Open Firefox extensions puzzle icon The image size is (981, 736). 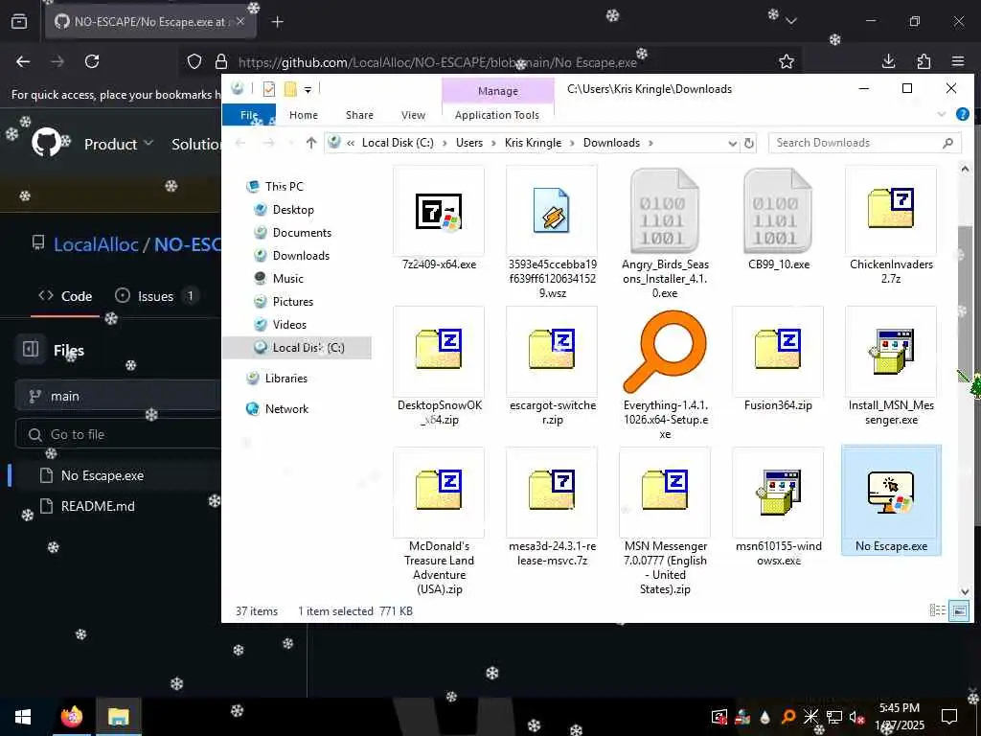[924, 61]
